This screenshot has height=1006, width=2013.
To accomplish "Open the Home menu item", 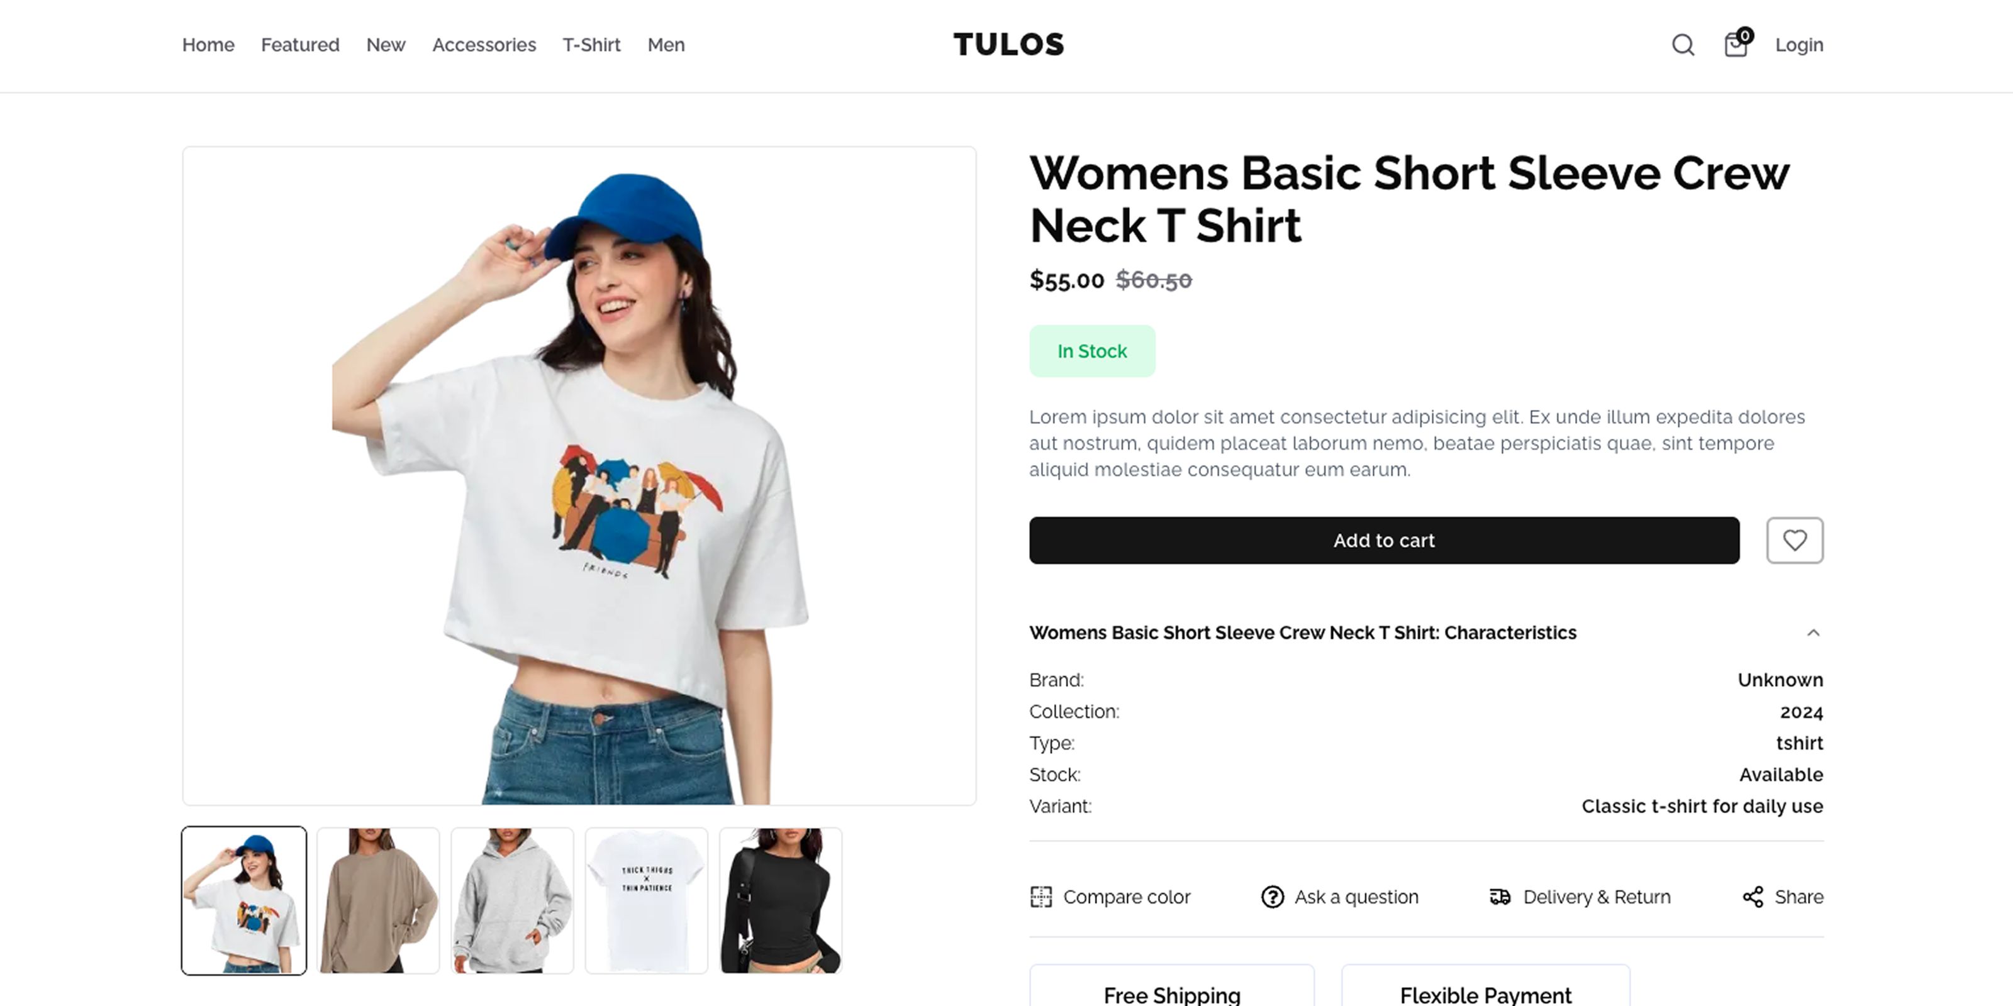I will pyautogui.click(x=208, y=45).
